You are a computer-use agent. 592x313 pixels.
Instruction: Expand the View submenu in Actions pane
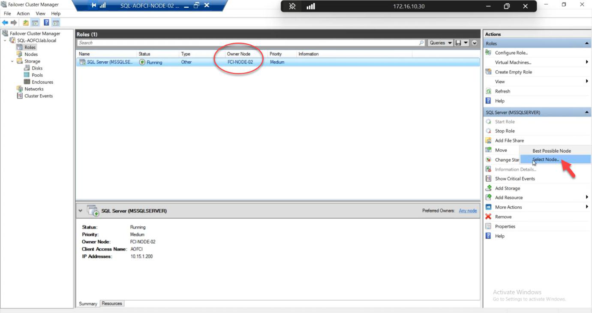(587, 81)
